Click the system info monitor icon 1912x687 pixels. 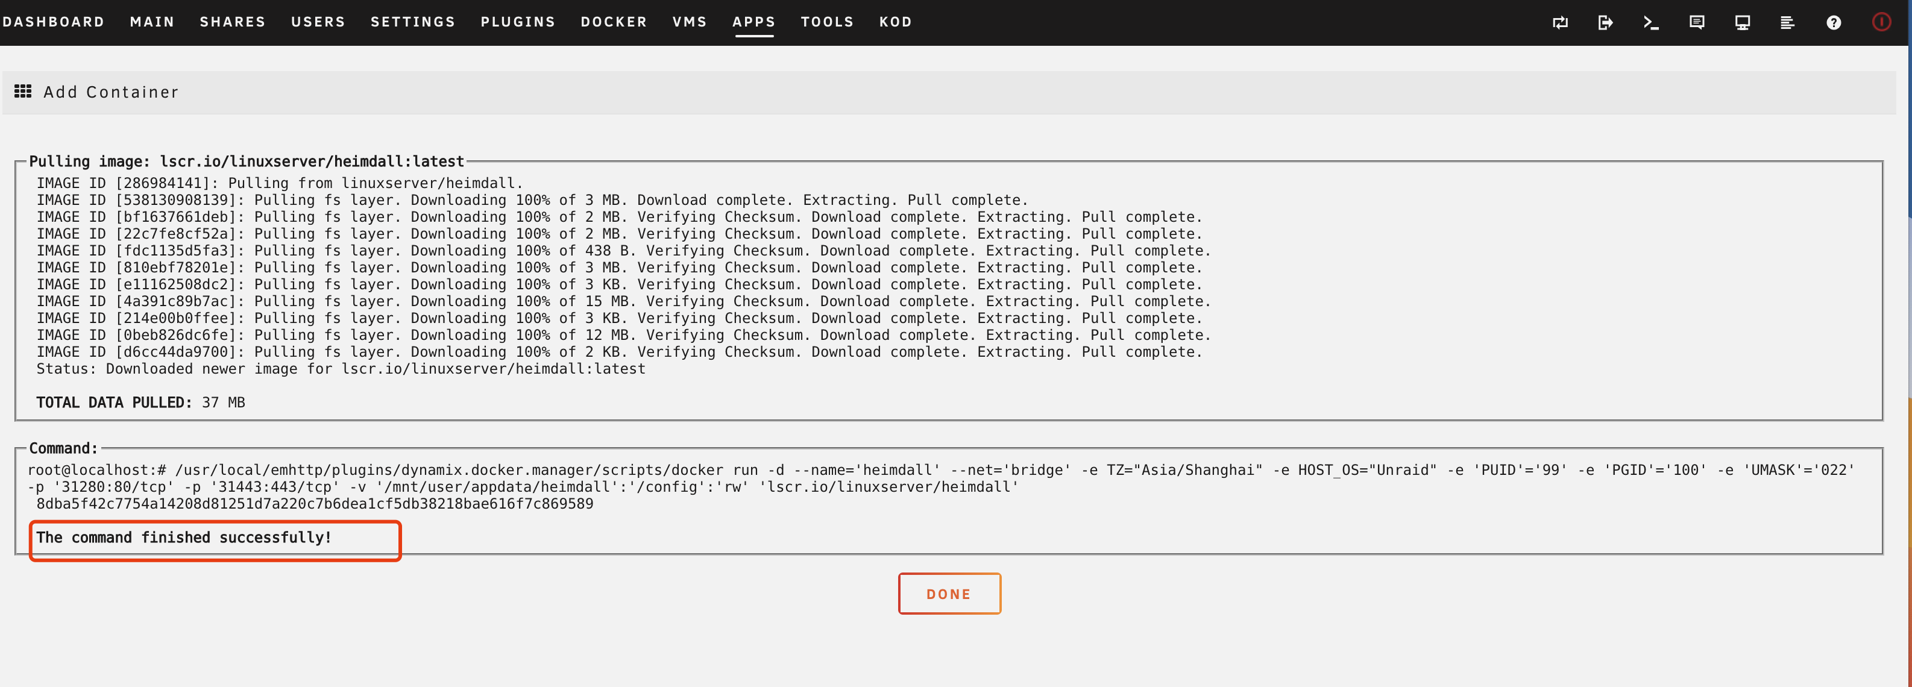1742,22
